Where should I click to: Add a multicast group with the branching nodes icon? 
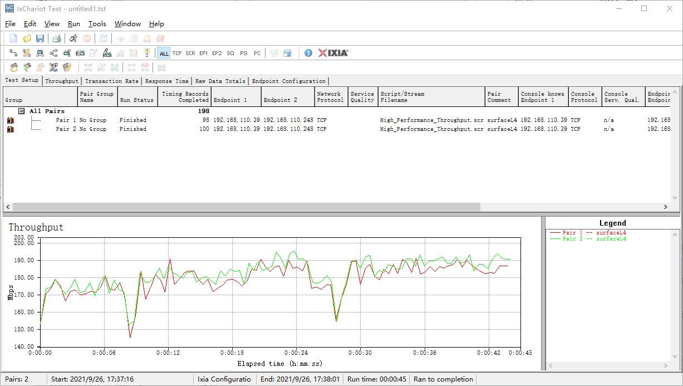click(x=53, y=53)
